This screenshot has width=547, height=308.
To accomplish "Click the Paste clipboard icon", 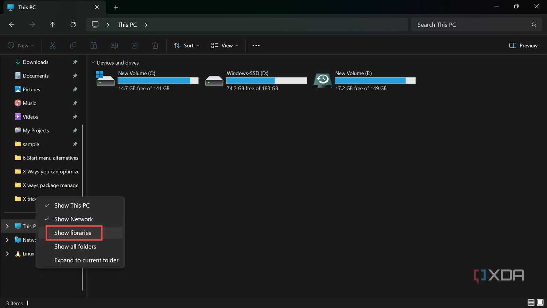I will (94, 46).
